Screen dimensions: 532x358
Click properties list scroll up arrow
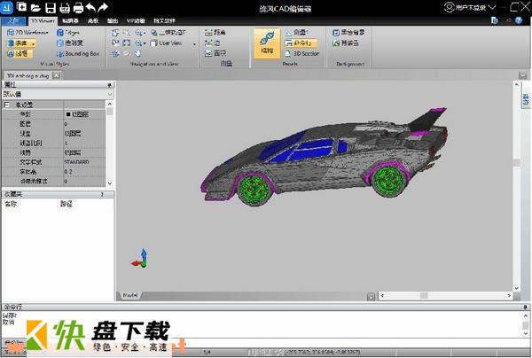pyautogui.click(x=110, y=104)
